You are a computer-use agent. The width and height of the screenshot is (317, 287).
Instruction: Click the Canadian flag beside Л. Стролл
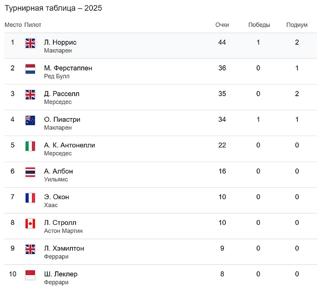[x=30, y=223]
